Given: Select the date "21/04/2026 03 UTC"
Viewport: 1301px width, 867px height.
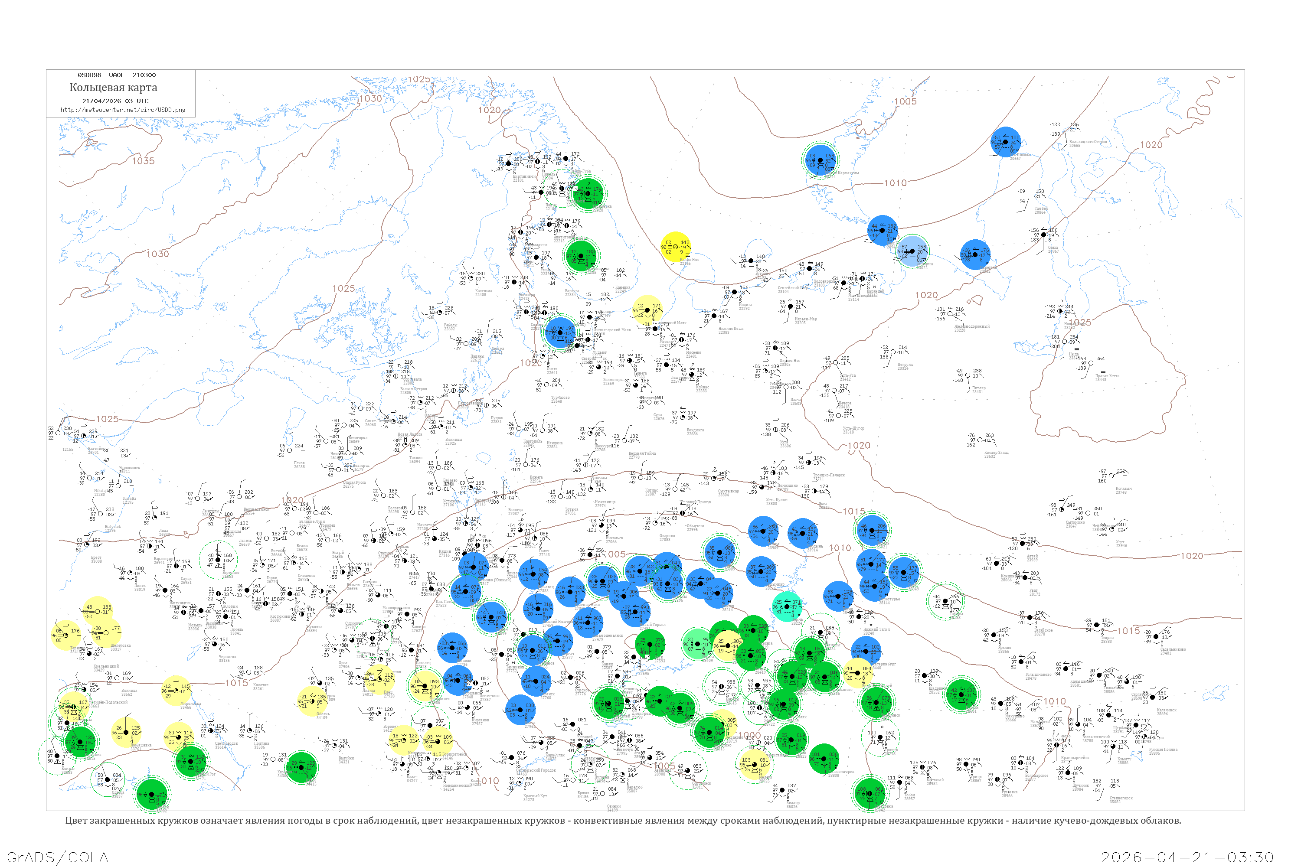Looking at the screenshot, I should coord(115,101).
